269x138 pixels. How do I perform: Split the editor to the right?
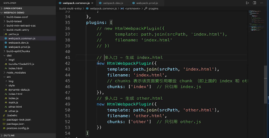(255, 3)
